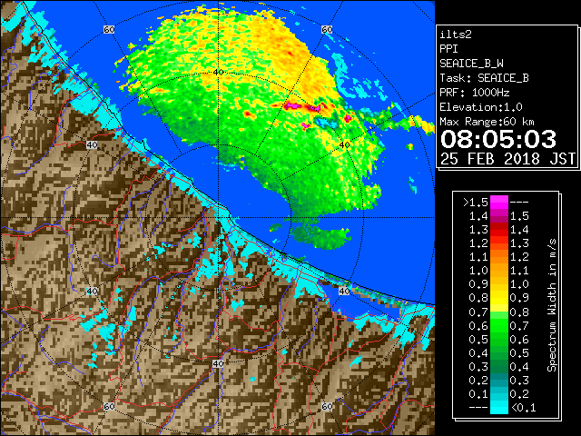The height and width of the screenshot is (436, 581).
Task: Select the '25 FEB 2018 JST' date
Action: tap(507, 159)
